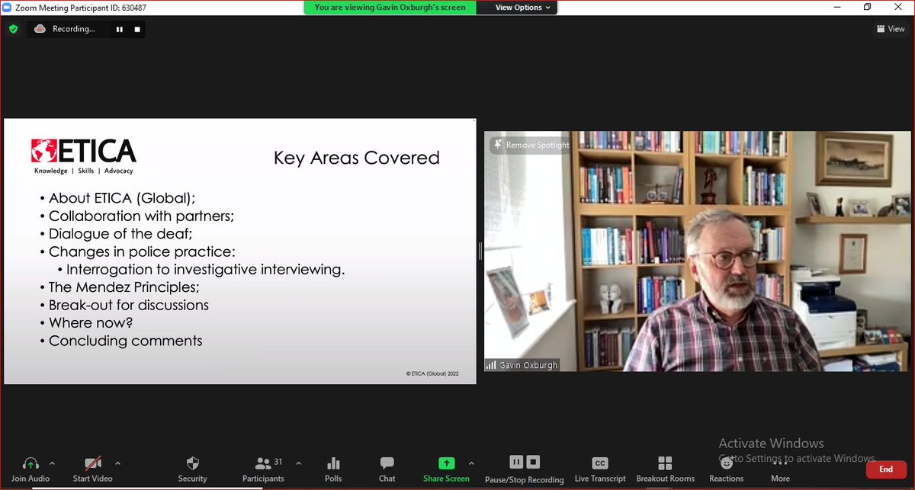This screenshot has height=490, width=915.
Task: Select Gavin Oxburgh's video feed
Action: (x=698, y=251)
